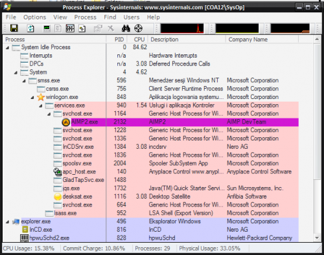Open the Users menu
Viewport: 324px width, 255px height.
pos(132,17)
